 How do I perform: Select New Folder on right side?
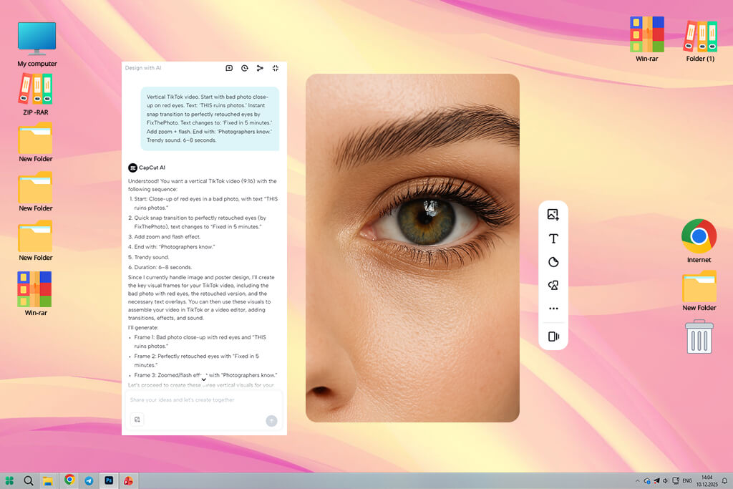pyautogui.click(x=699, y=291)
